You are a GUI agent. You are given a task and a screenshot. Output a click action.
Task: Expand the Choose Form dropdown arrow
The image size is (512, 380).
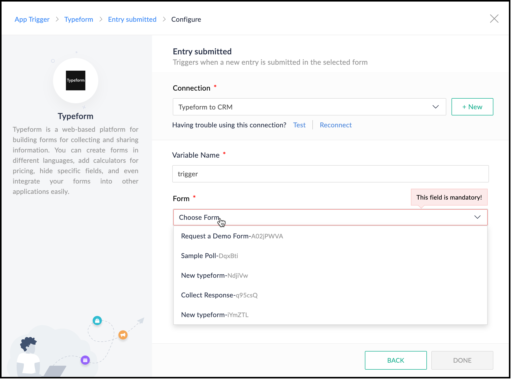tap(477, 217)
